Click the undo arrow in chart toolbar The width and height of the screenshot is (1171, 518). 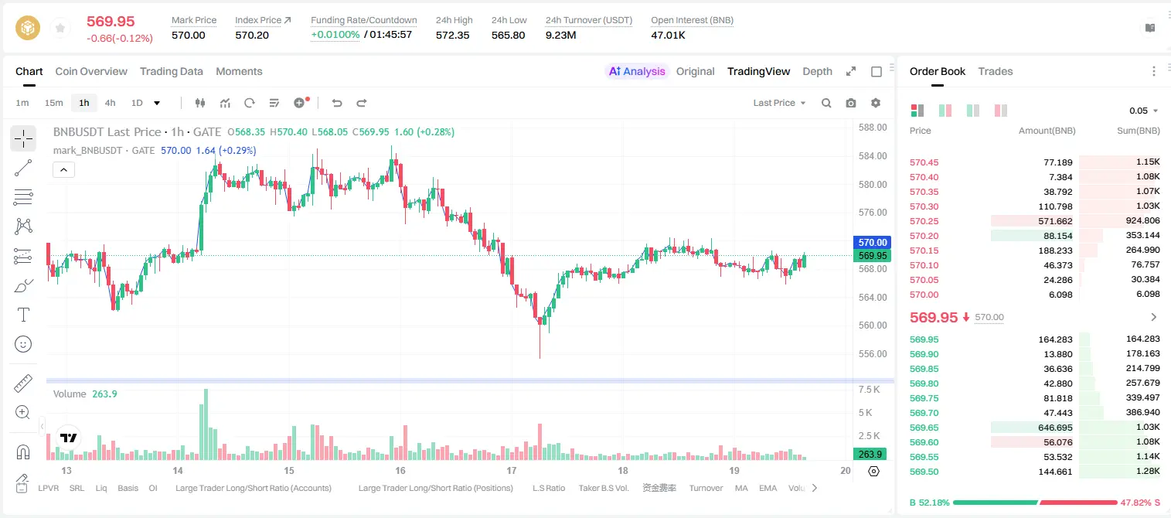(337, 103)
